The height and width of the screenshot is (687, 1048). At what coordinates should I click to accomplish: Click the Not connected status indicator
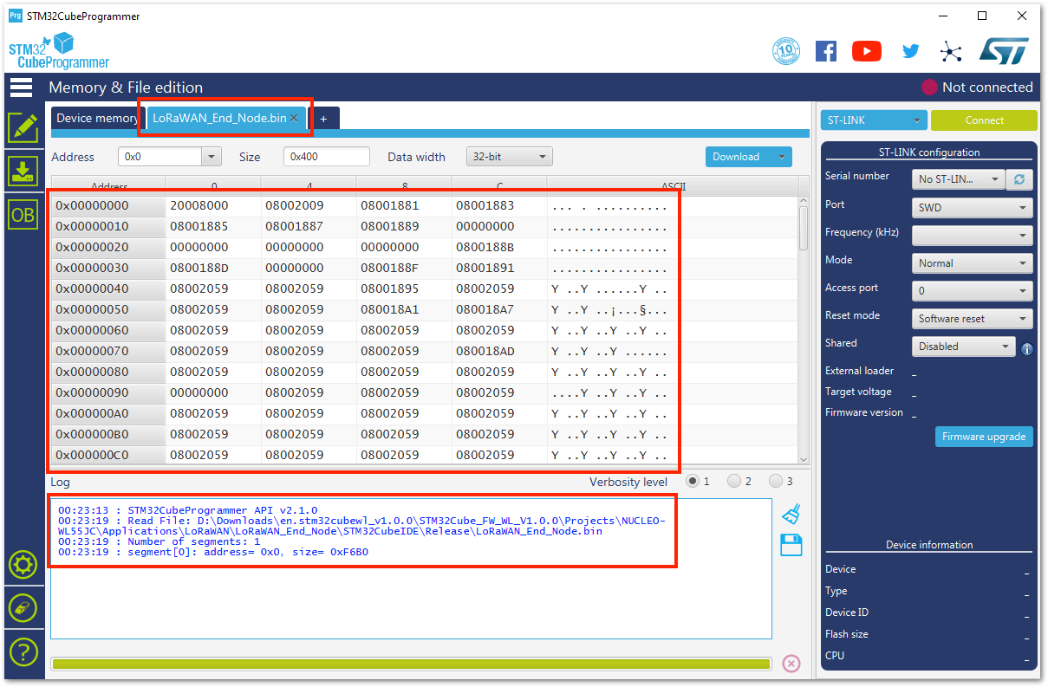pyautogui.click(x=977, y=87)
